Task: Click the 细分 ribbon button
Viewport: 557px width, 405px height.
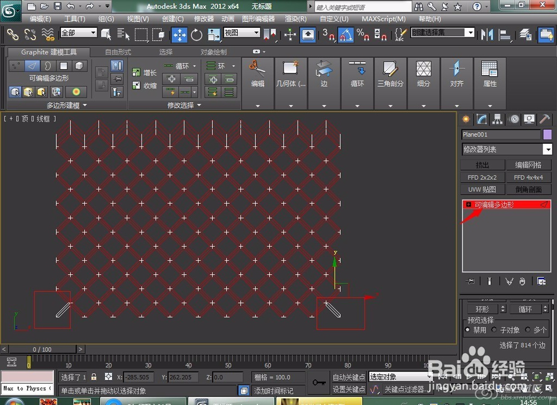Action: (423, 75)
